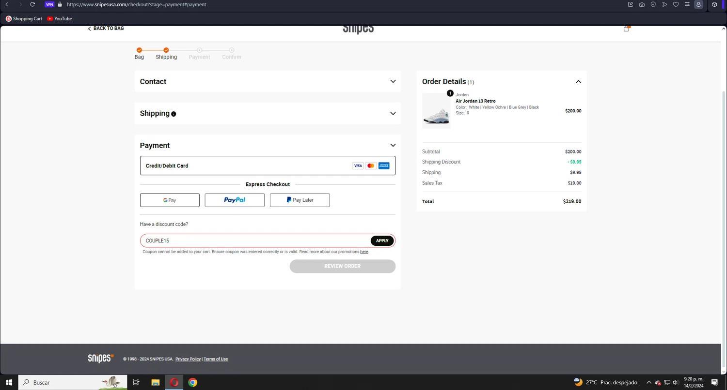The image size is (727, 390).
Task: Click the Buscar taskbar search box
Action: pyautogui.click(x=73, y=382)
